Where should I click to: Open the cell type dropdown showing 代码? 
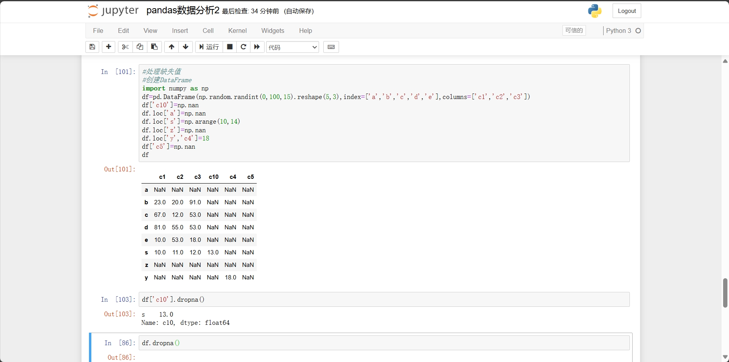pos(293,47)
